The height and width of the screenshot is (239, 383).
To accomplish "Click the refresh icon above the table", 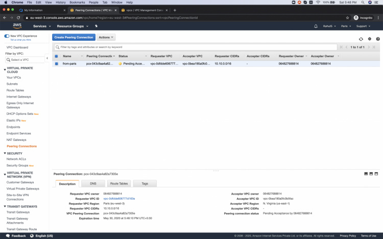I will tap(361, 38).
